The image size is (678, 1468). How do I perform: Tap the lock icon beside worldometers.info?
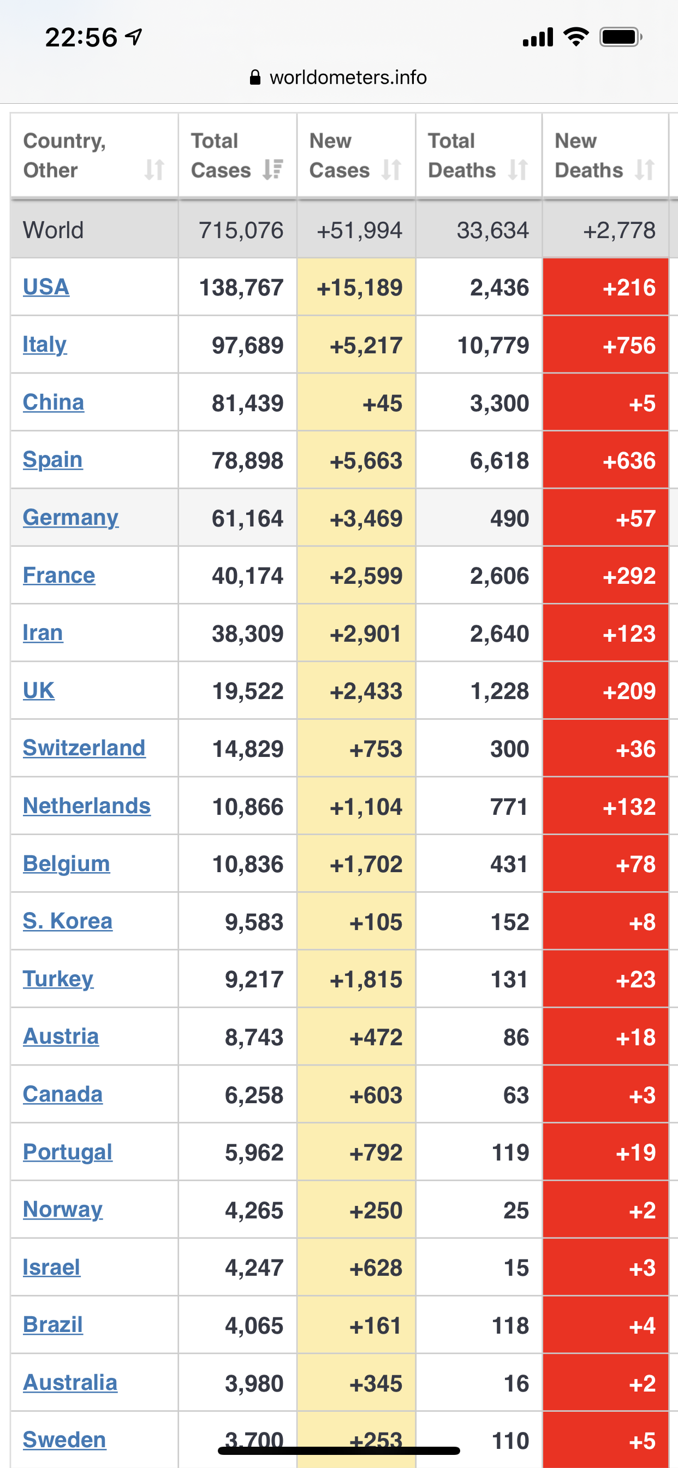click(255, 77)
